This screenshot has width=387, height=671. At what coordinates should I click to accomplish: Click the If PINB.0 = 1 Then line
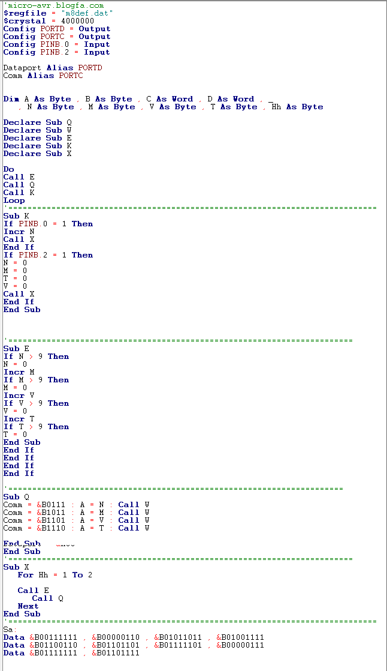[x=49, y=224]
